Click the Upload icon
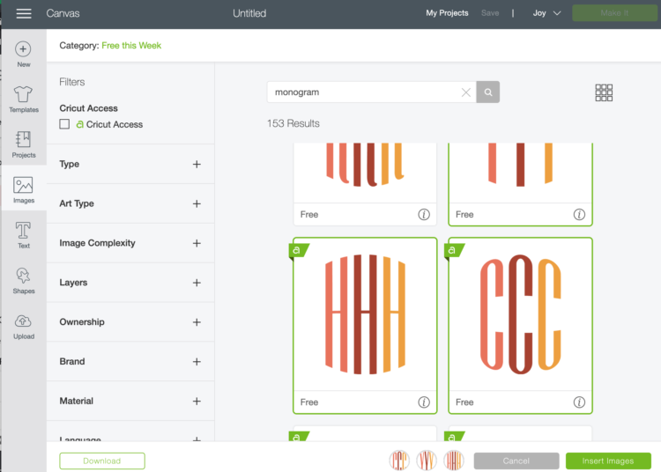661x472 pixels. [23, 324]
